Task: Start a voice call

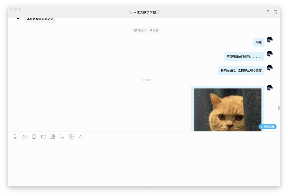Action: coord(62,136)
